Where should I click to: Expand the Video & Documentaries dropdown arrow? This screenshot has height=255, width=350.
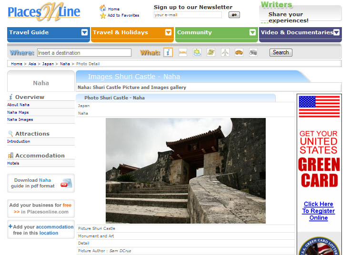(336, 32)
